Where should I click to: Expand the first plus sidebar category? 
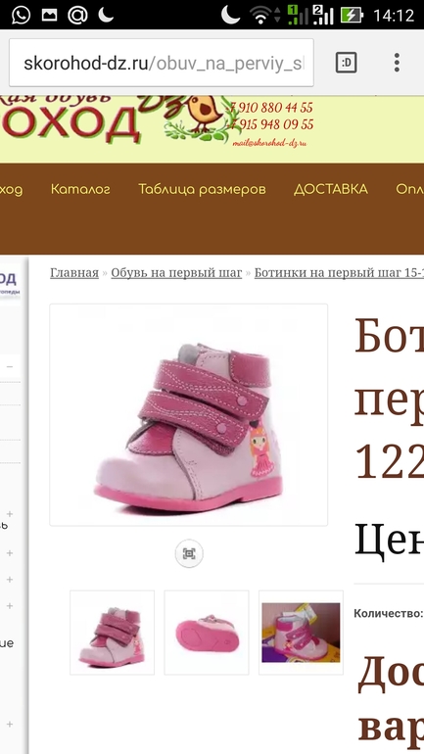(10, 513)
